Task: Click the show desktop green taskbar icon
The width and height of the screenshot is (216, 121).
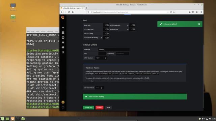Action: tap(7, 119)
